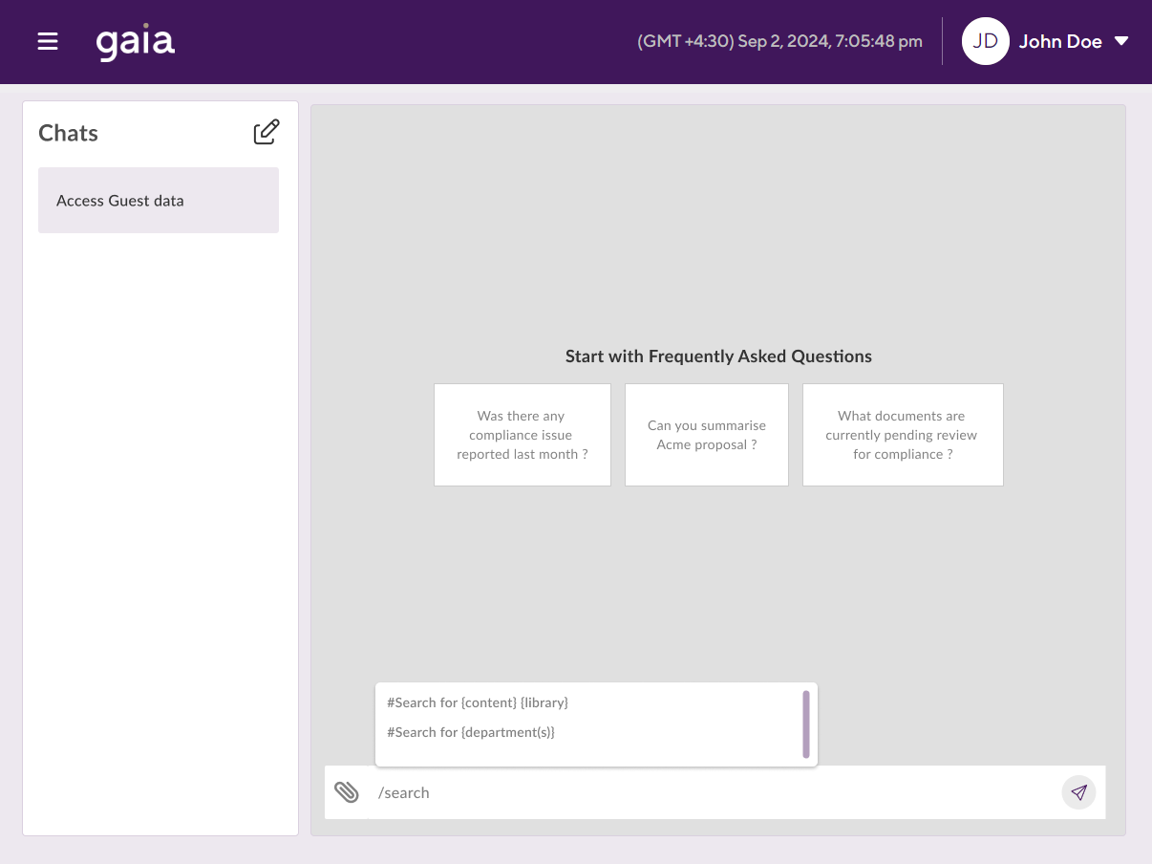This screenshot has height=864, width=1152.
Task: Click the Frequently Asked Questions heading
Action: (718, 356)
